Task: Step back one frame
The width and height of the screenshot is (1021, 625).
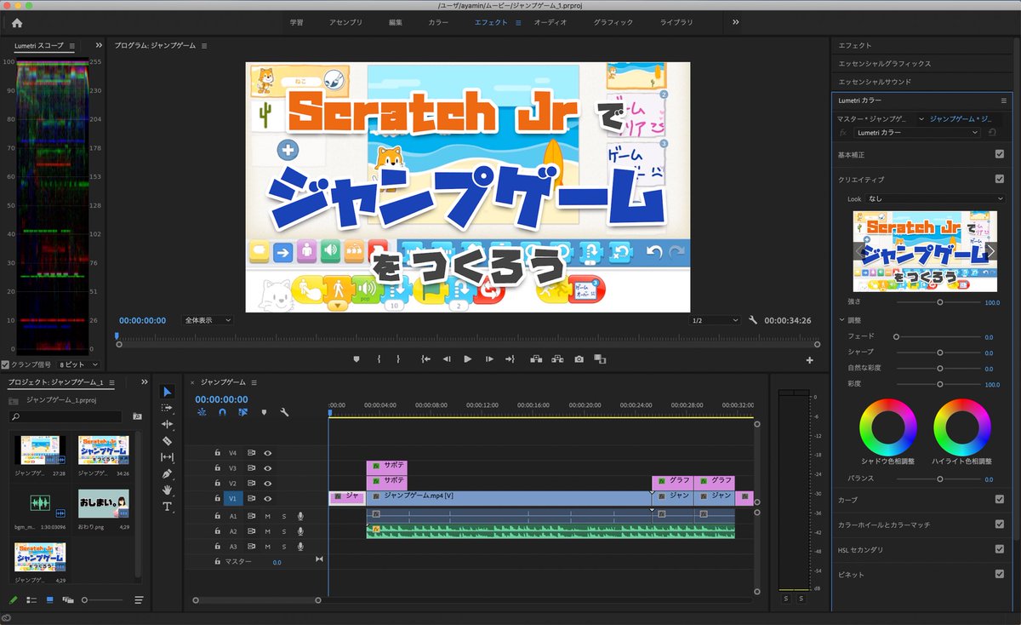Action: click(x=447, y=359)
